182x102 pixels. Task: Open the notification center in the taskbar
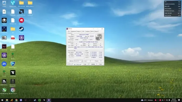pos(179,100)
